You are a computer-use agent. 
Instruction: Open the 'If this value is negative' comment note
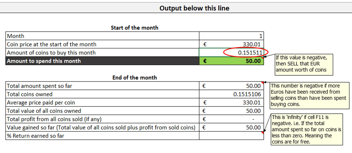(x=303, y=64)
